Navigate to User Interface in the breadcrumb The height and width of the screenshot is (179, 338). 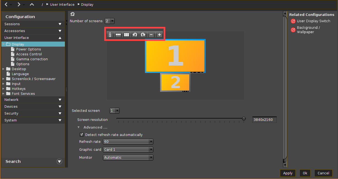[x=62, y=4]
